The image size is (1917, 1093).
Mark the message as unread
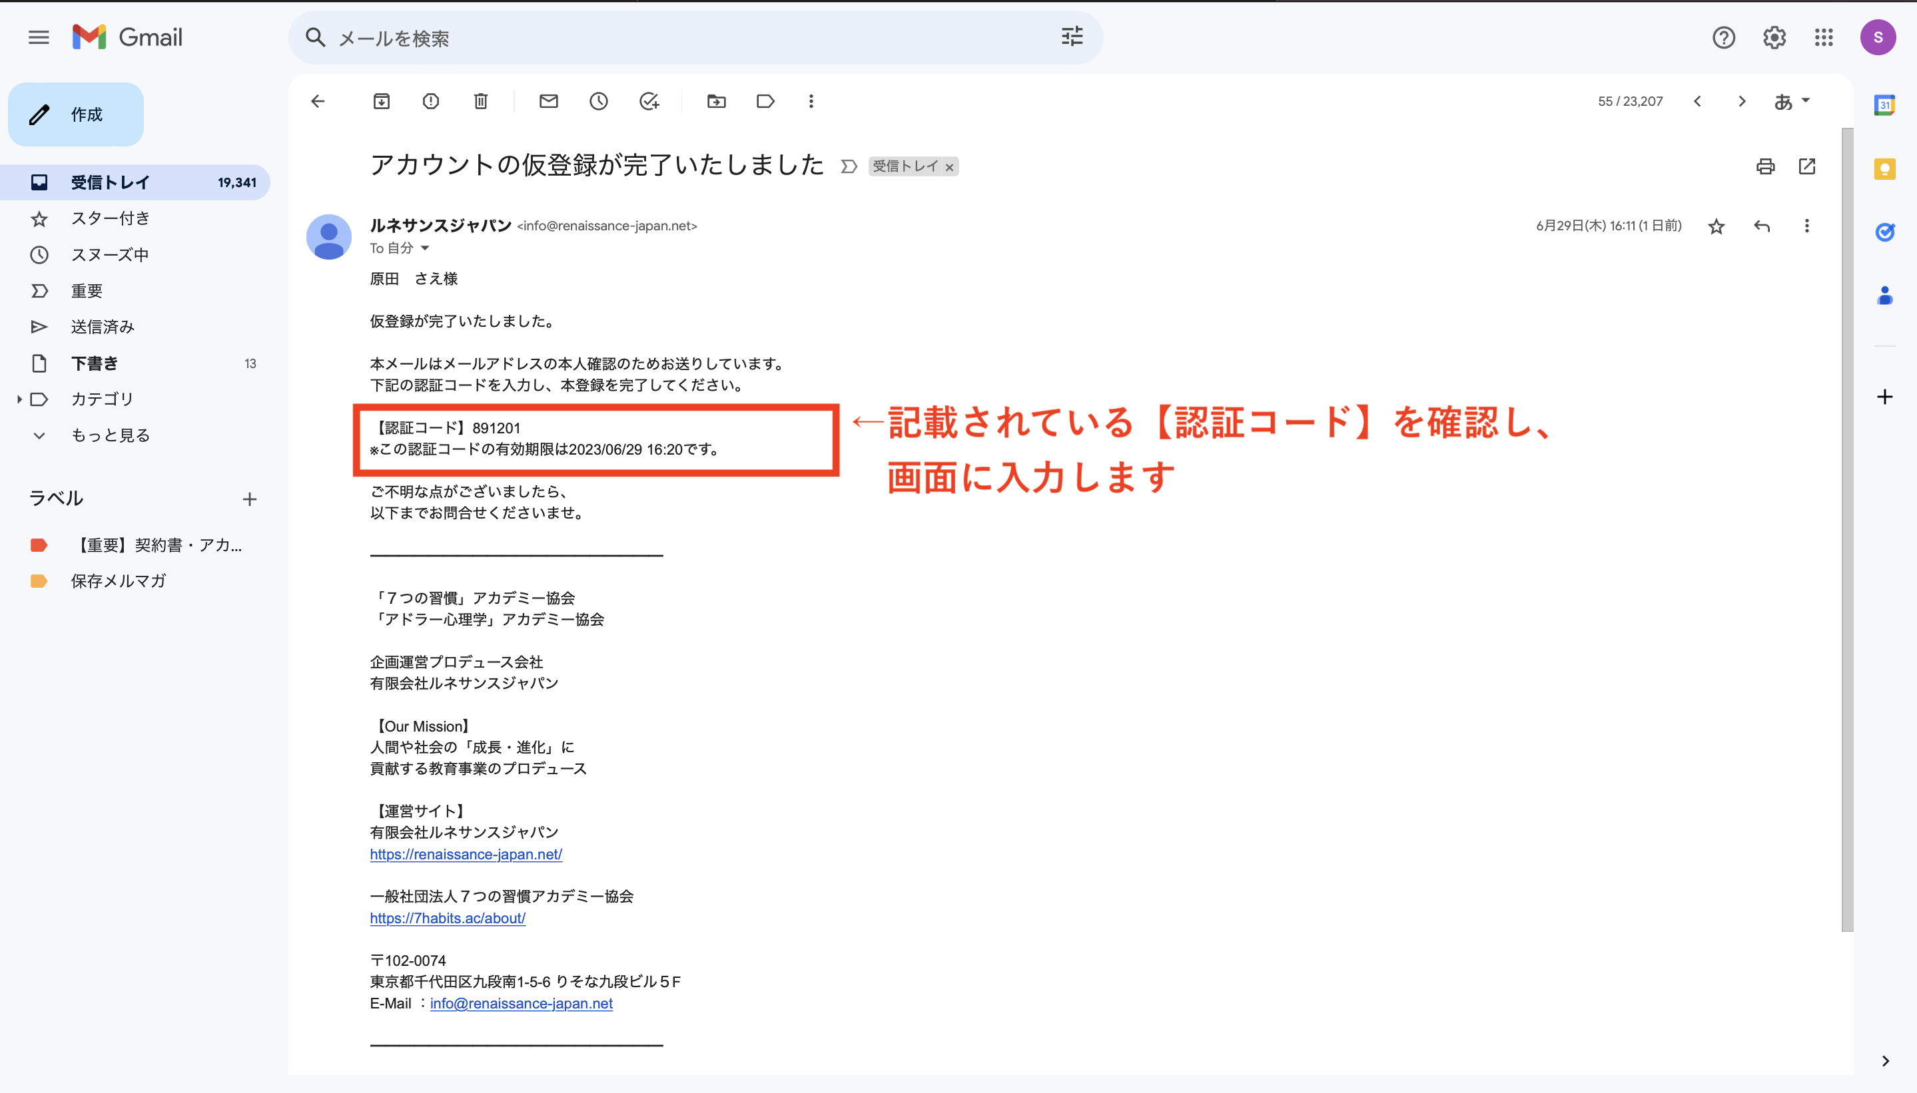click(548, 101)
